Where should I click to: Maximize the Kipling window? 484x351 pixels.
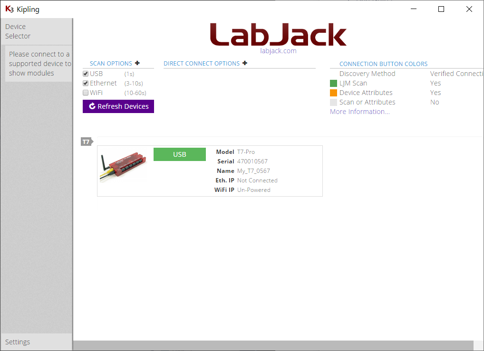coord(441,9)
